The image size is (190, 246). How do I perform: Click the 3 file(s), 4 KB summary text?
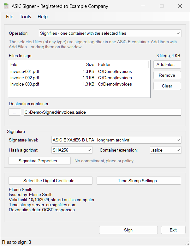(168, 56)
